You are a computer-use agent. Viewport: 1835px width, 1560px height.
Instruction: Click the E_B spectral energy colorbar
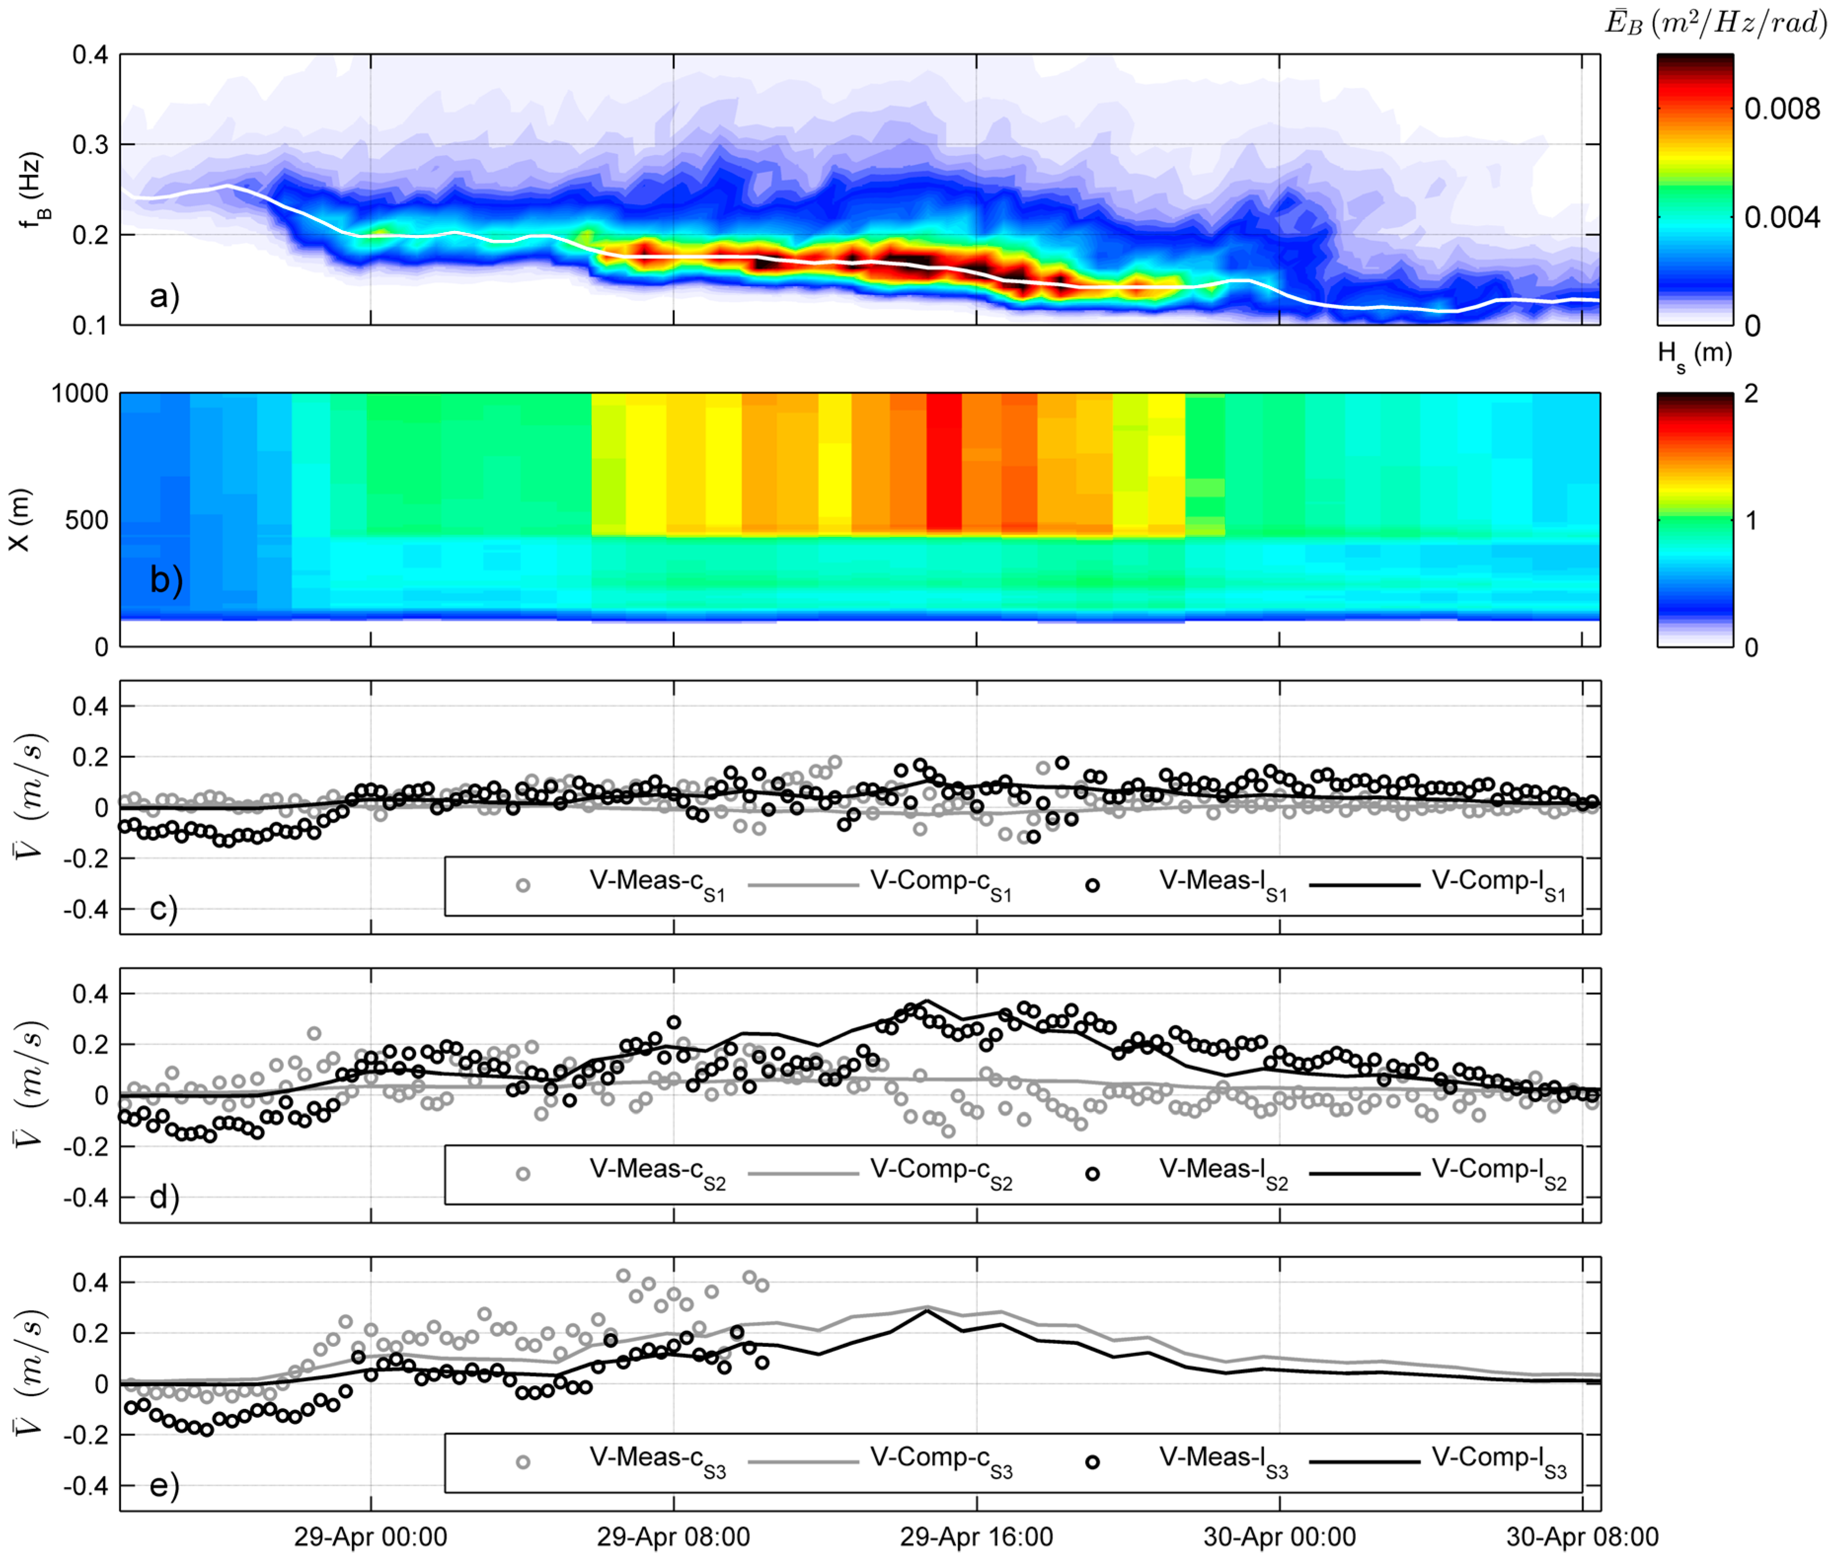(1694, 189)
